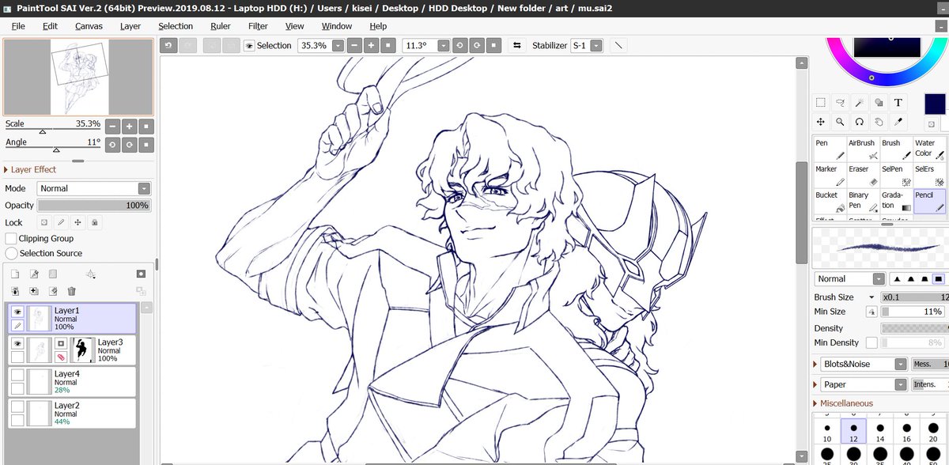Choose the Pen brush tool

coord(829,149)
